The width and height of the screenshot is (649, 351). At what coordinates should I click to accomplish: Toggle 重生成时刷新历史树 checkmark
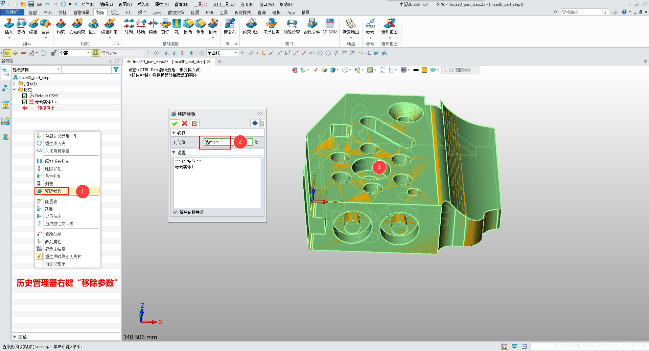[39, 256]
